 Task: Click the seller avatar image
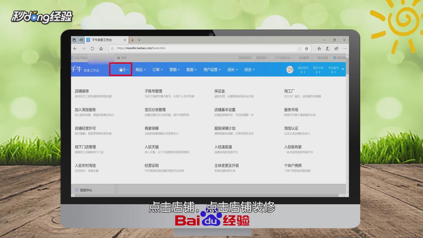click(x=290, y=70)
